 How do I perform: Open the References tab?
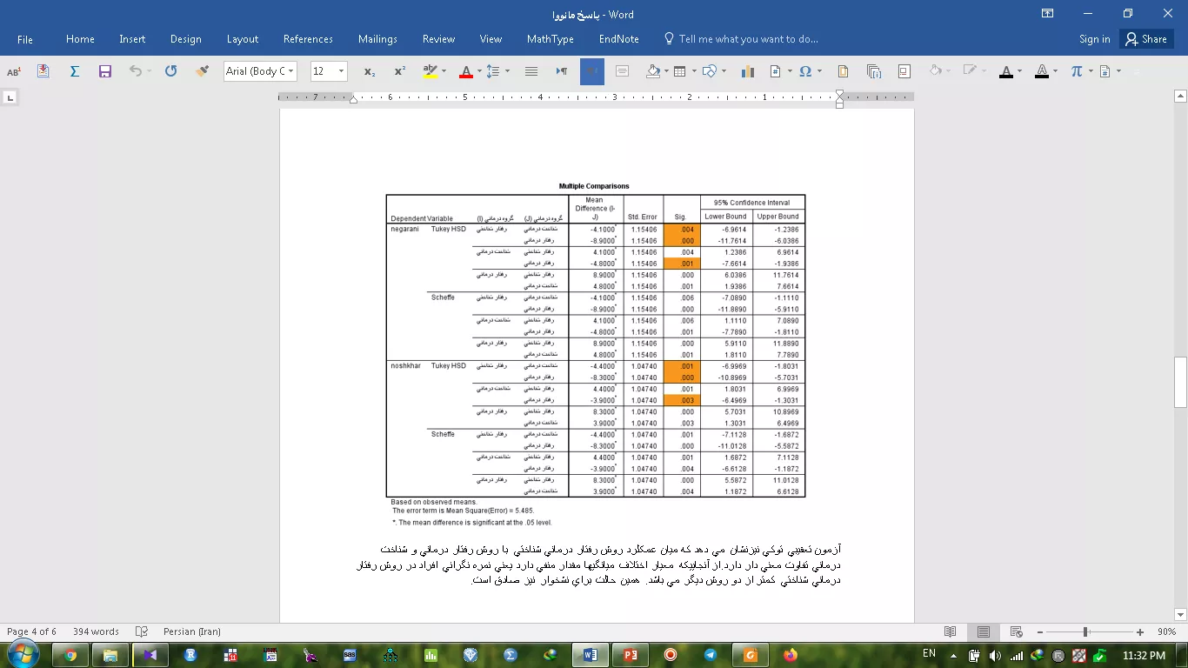[x=308, y=39]
